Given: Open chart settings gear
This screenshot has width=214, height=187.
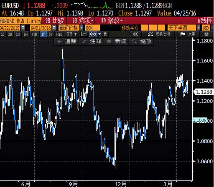Looking at the screenshot, I should point(206,34).
